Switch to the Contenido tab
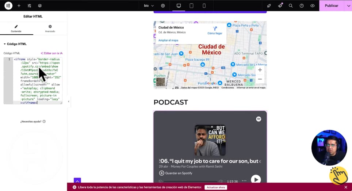352x191 pixels. 16,28
